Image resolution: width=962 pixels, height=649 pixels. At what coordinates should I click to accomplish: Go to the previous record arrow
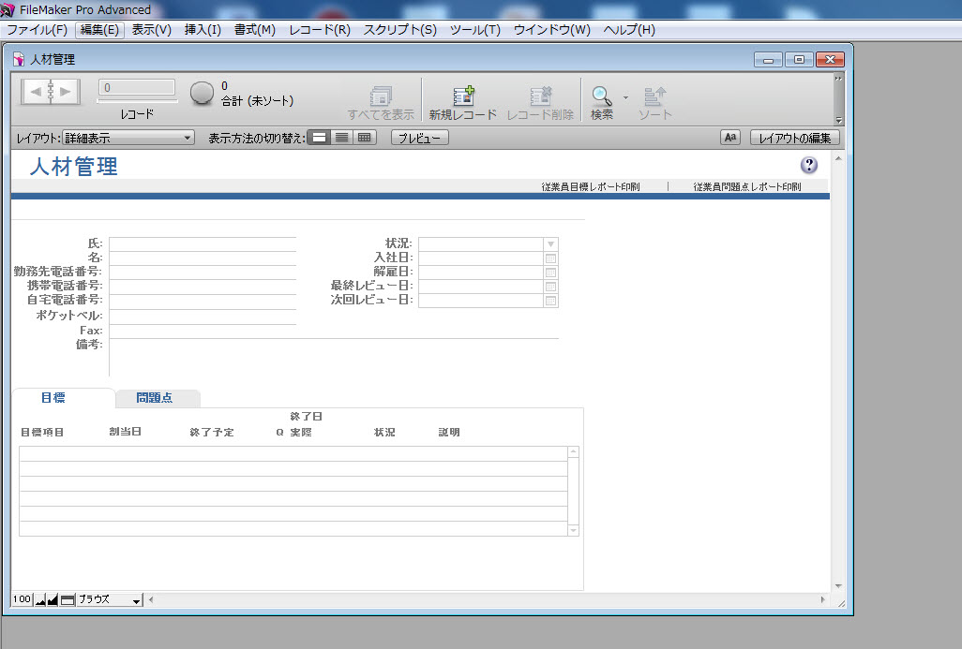tap(37, 92)
